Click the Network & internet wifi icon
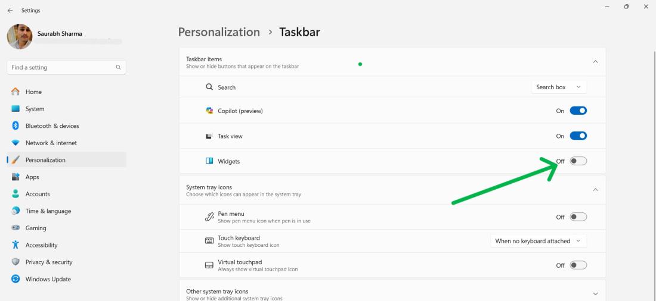This screenshot has height=301, width=656. (16, 143)
